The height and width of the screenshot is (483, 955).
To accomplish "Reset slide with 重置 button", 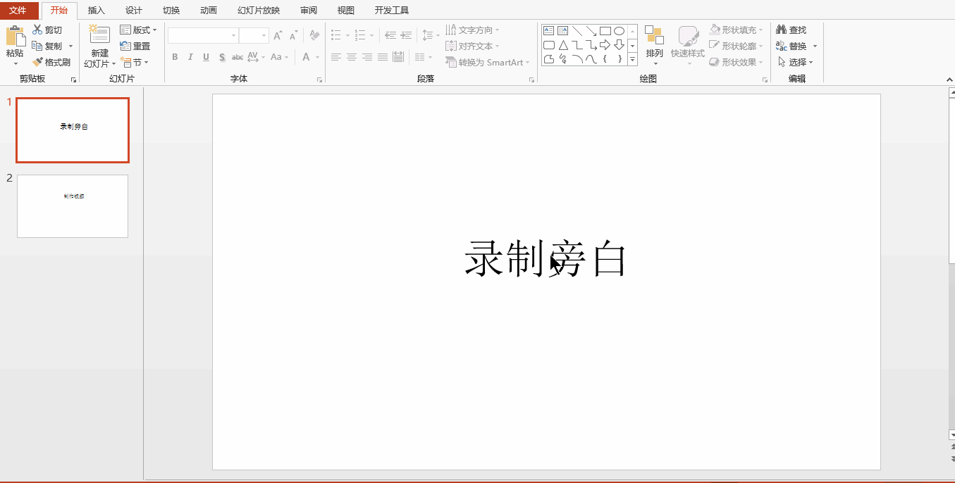I will tap(135, 46).
